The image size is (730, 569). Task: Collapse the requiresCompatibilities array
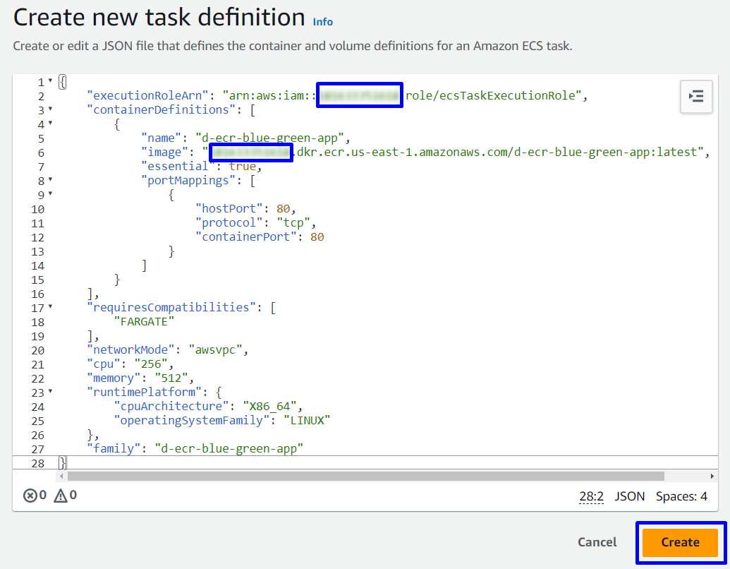coord(50,308)
